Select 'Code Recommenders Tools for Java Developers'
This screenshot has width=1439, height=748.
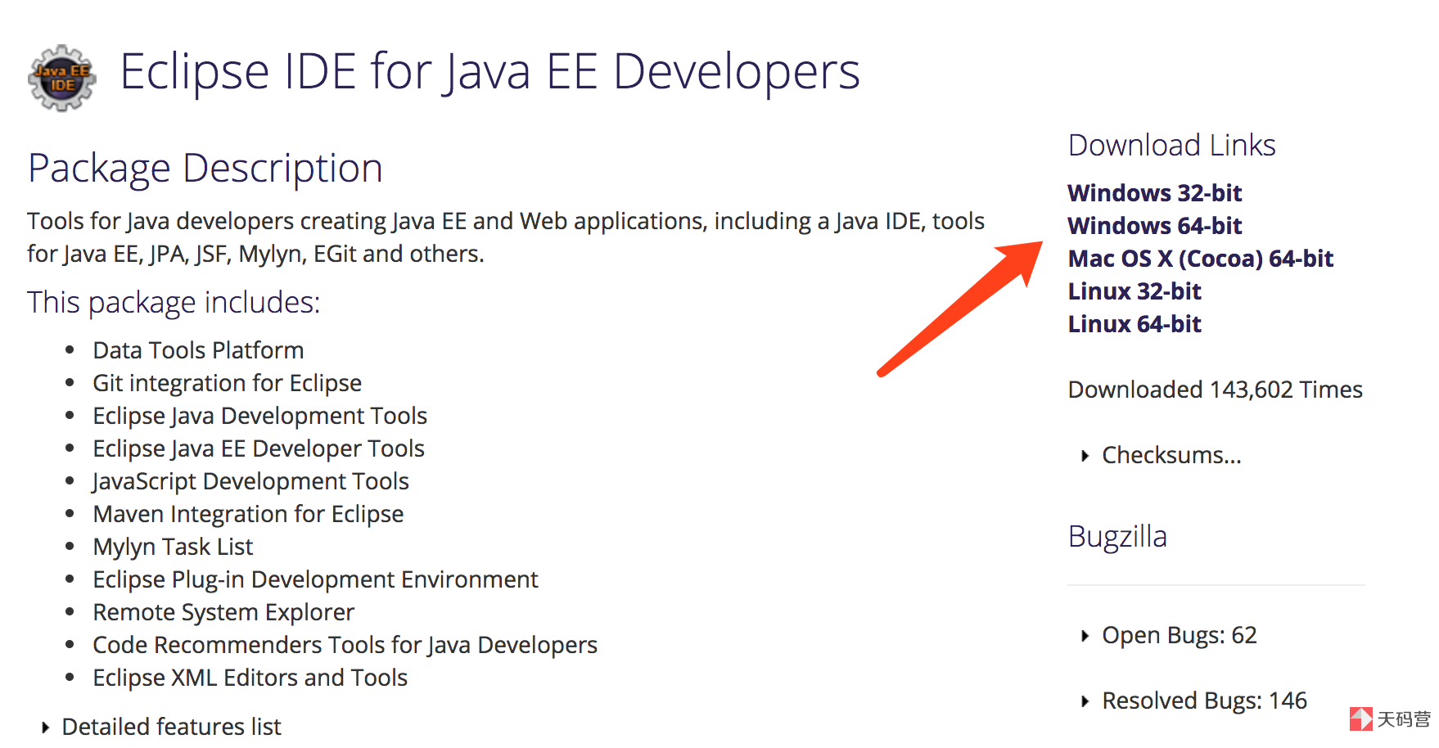(345, 645)
